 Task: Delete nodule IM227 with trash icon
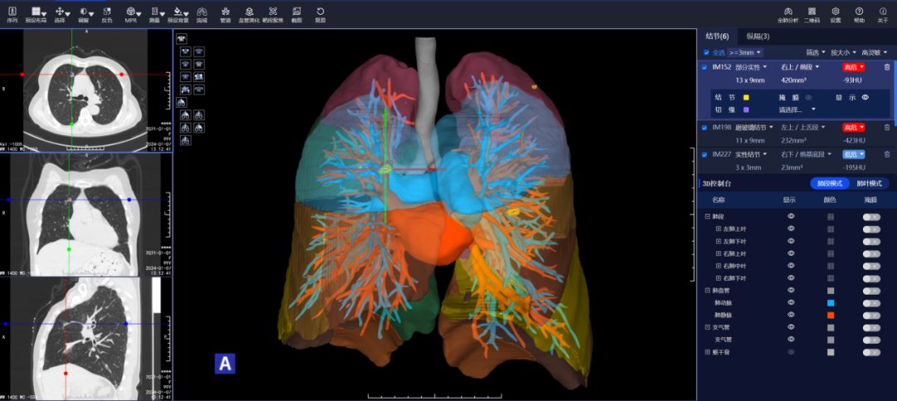(x=887, y=154)
